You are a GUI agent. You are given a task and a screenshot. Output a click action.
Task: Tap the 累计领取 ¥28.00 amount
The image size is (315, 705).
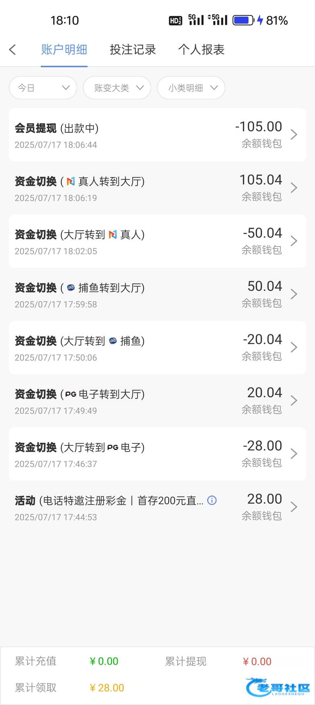click(x=107, y=688)
